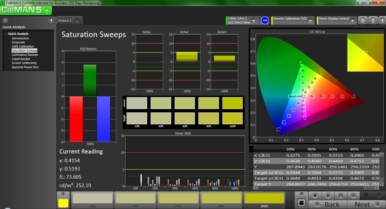Screen dimensions: 386x209
Task: Open settings with the gear icon
Action: coord(363,20)
